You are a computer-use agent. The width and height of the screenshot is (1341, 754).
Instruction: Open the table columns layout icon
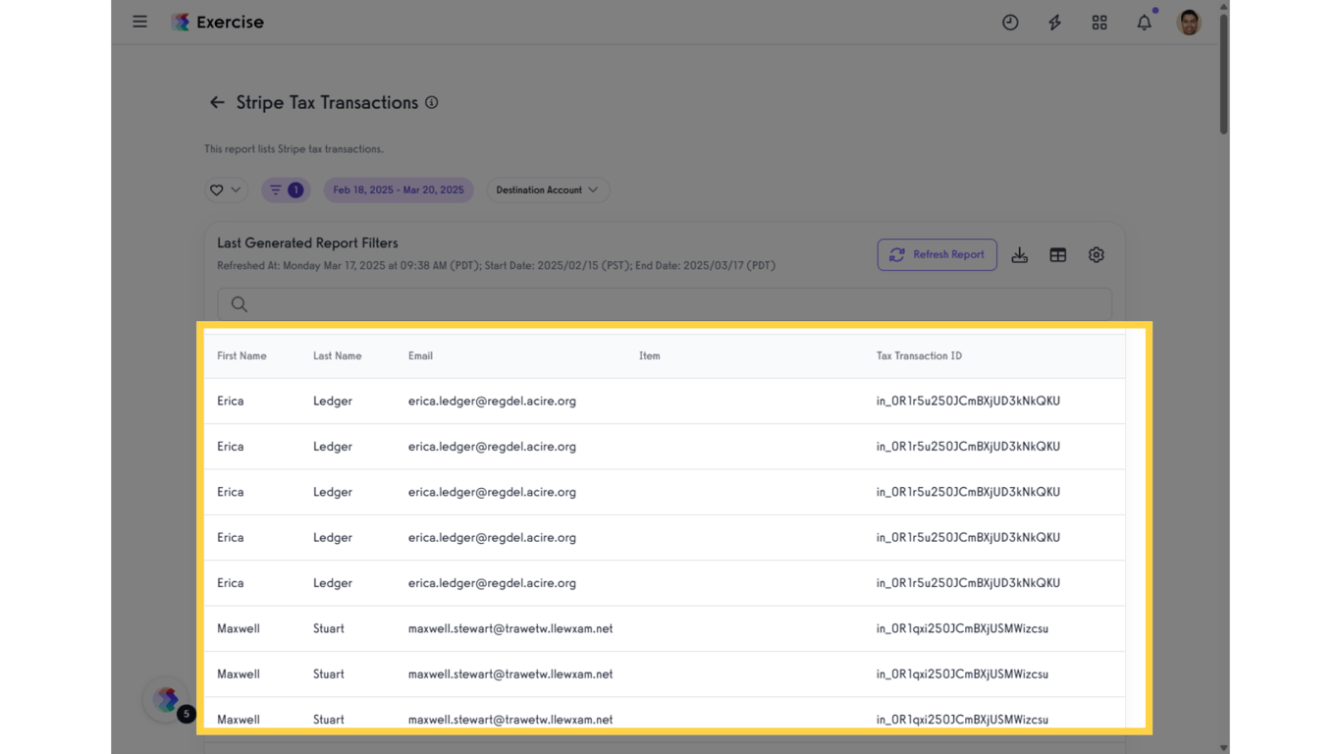coord(1057,255)
